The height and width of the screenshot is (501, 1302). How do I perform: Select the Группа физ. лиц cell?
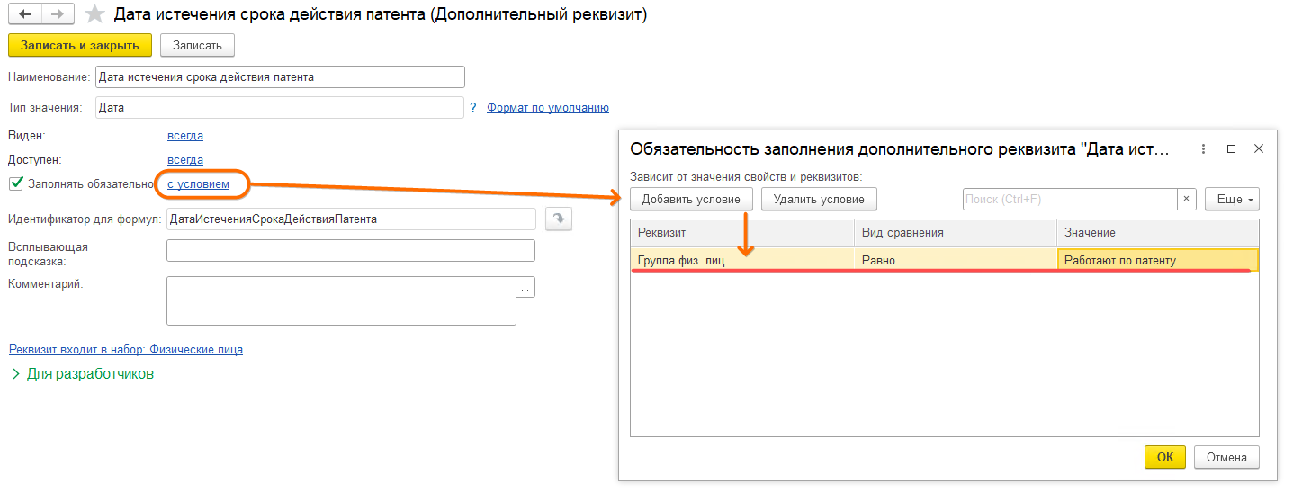pos(741,260)
